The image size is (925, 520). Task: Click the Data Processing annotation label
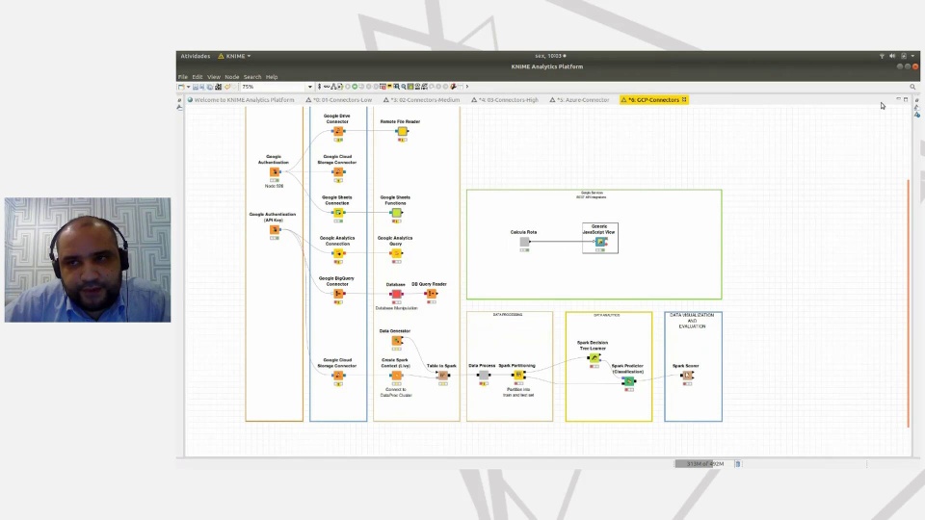click(x=508, y=315)
